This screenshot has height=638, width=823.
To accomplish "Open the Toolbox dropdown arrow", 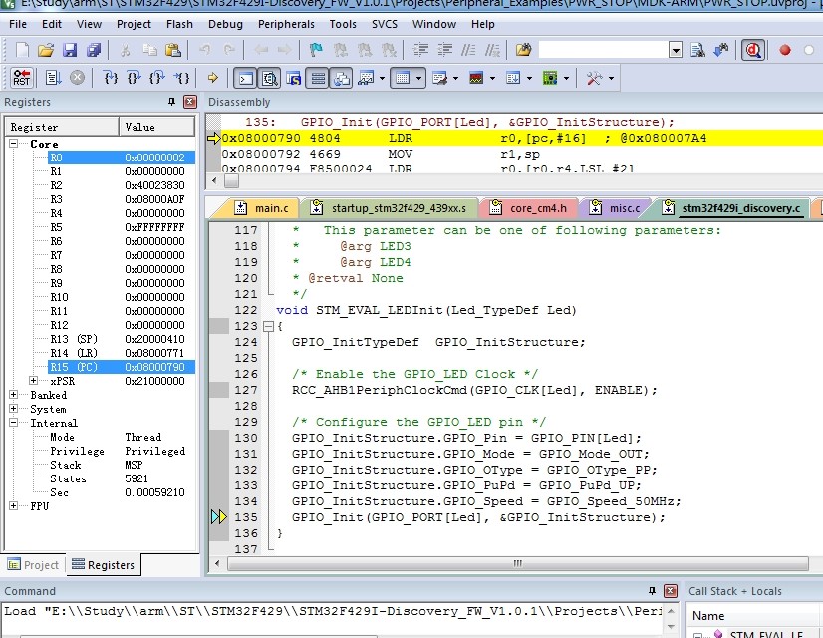I will (x=611, y=78).
